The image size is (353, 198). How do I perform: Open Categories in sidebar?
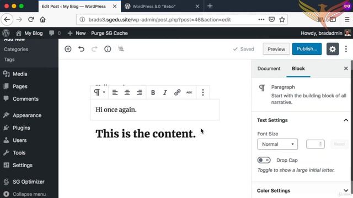coord(16,50)
